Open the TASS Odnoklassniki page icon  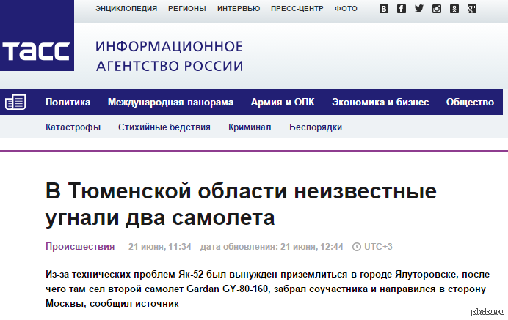click(x=454, y=9)
